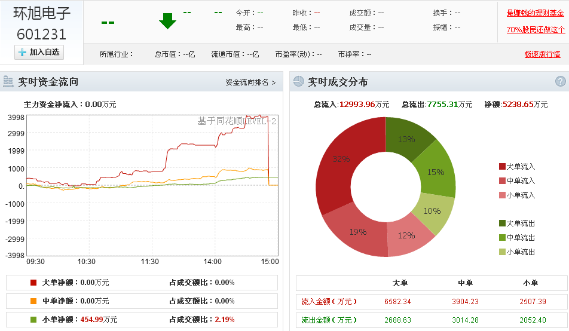
Task: Open the 极速版行情 link
Action: pos(542,54)
